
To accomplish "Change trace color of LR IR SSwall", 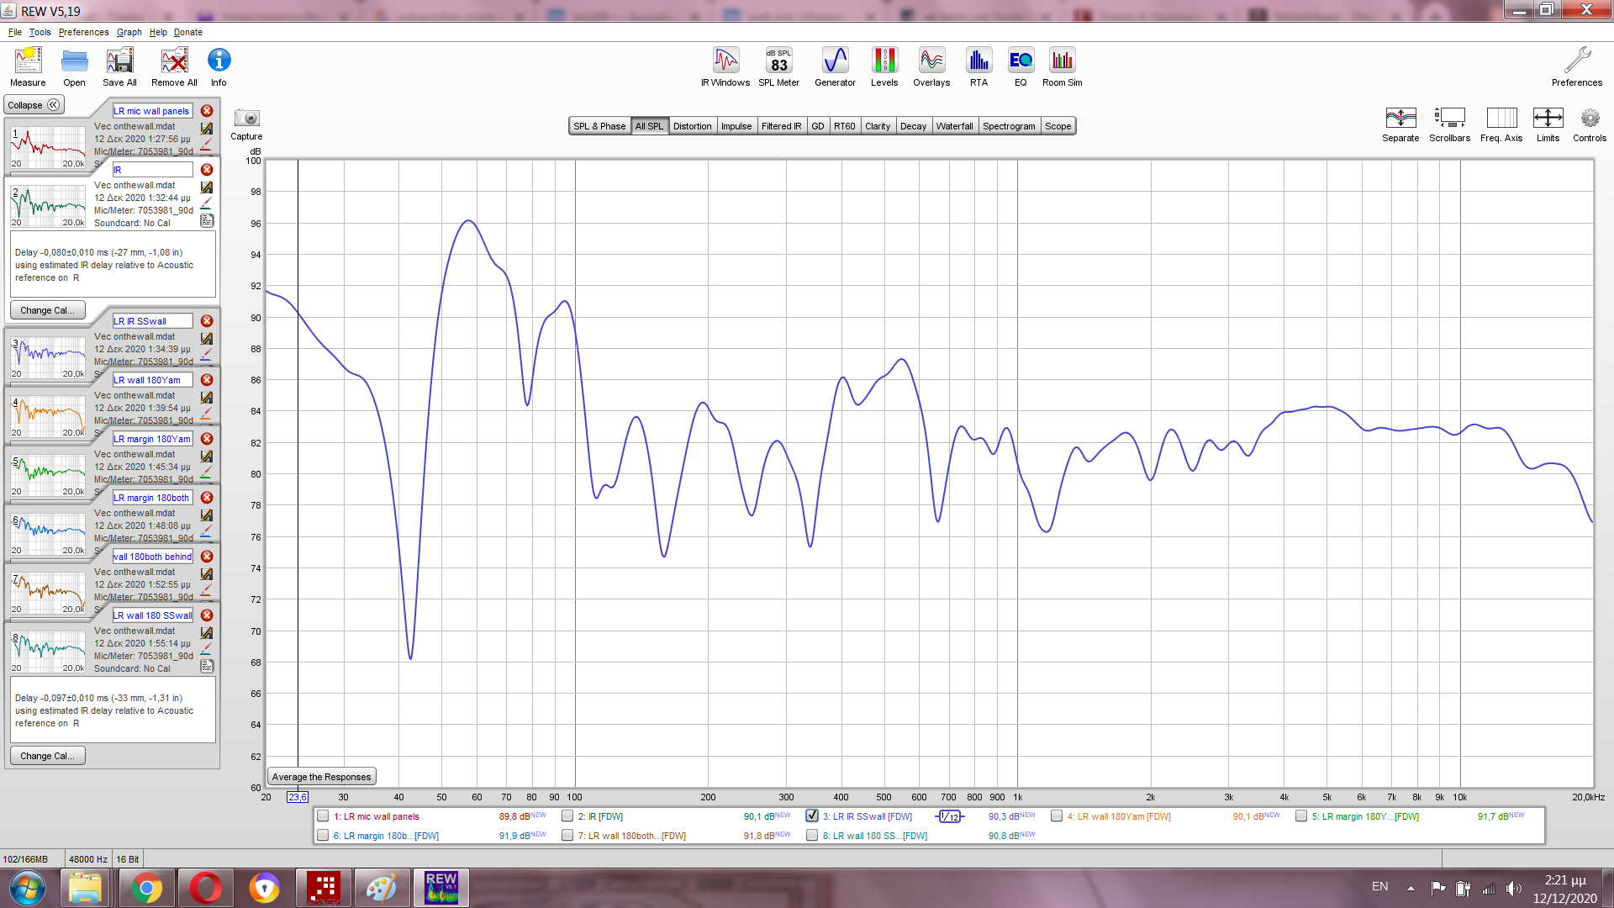I will click(207, 356).
